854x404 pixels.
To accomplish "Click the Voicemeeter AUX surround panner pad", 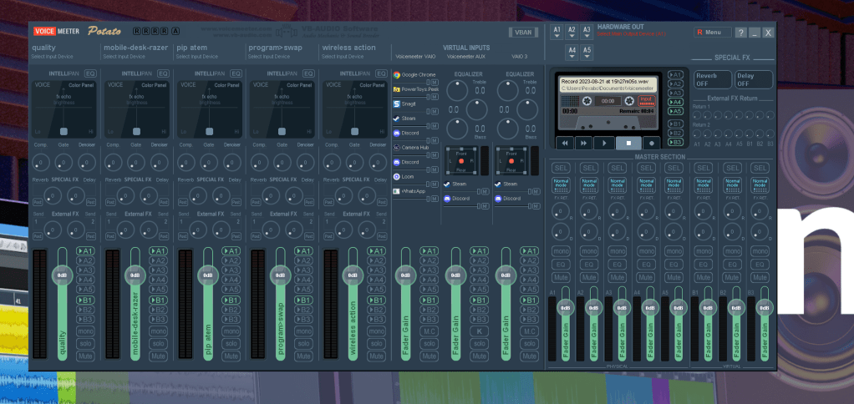I will pyautogui.click(x=460, y=161).
